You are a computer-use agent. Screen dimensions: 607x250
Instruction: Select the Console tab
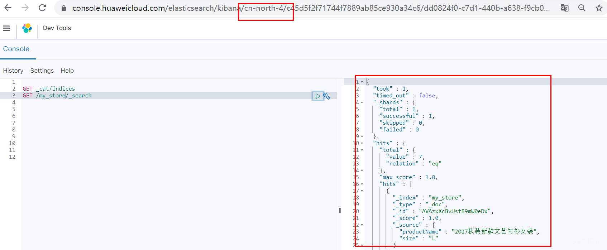coord(16,49)
